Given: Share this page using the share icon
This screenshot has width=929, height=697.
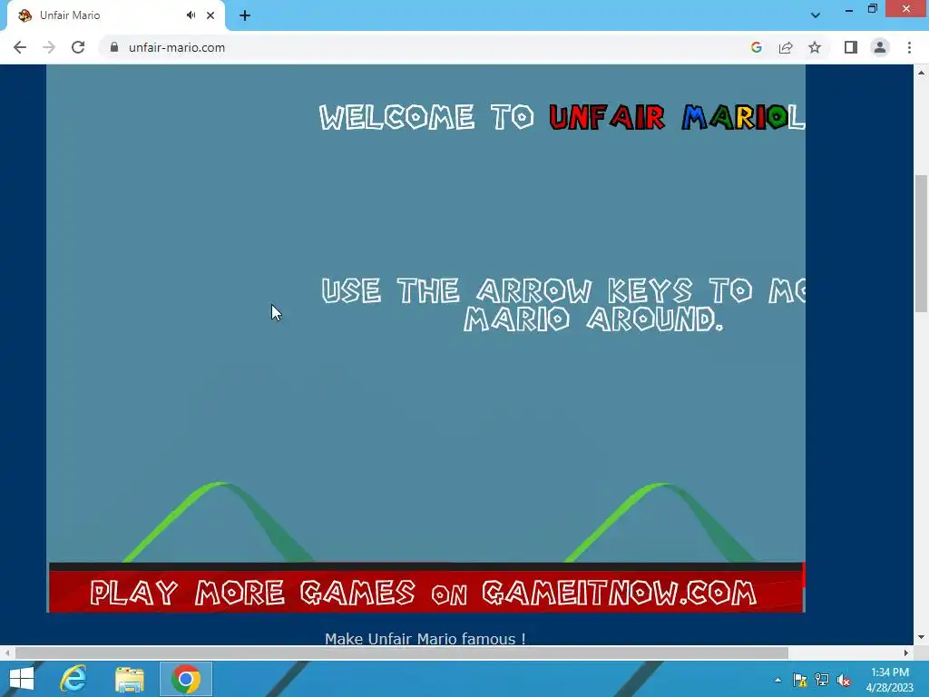Looking at the screenshot, I should [x=786, y=47].
